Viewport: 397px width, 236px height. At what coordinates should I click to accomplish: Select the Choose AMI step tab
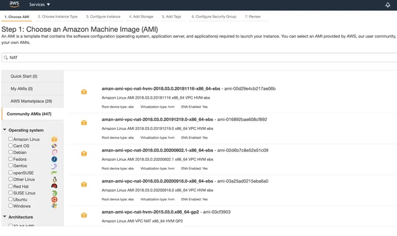pos(17,17)
